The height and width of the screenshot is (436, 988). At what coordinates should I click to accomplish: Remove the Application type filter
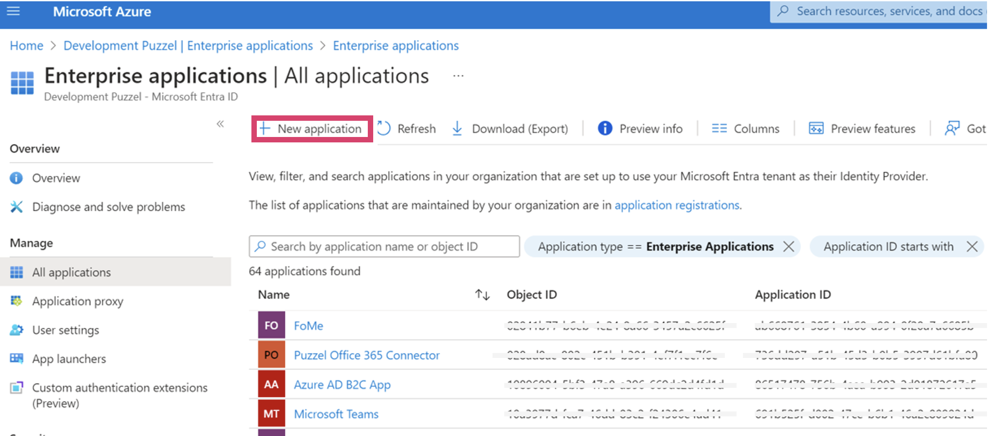(x=789, y=246)
